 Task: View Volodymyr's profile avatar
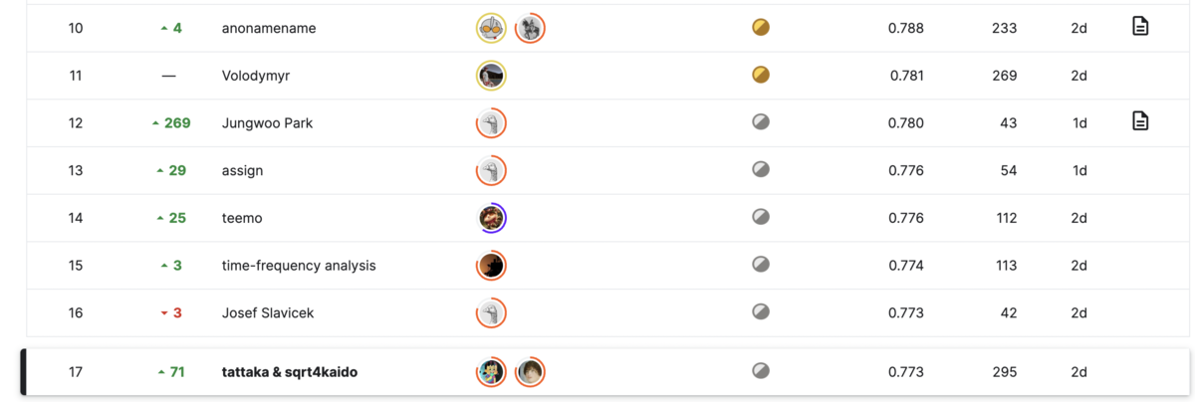click(491, 76)
